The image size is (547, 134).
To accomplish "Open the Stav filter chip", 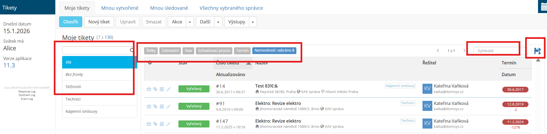I will pyautogui.click(x=188, y=51).
